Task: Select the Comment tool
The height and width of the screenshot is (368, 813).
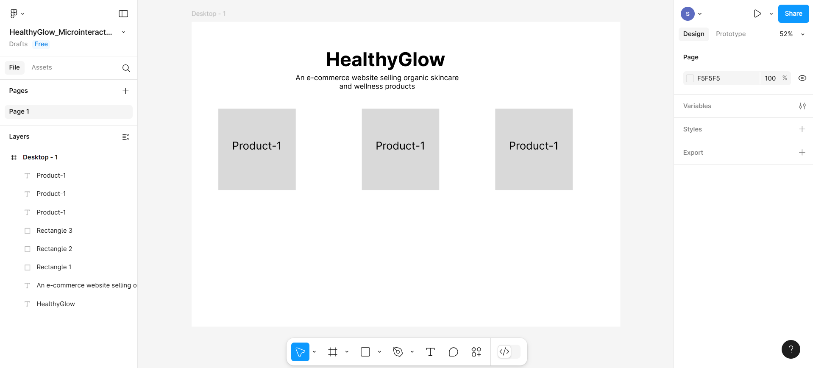Action: (x=453, y=352)
